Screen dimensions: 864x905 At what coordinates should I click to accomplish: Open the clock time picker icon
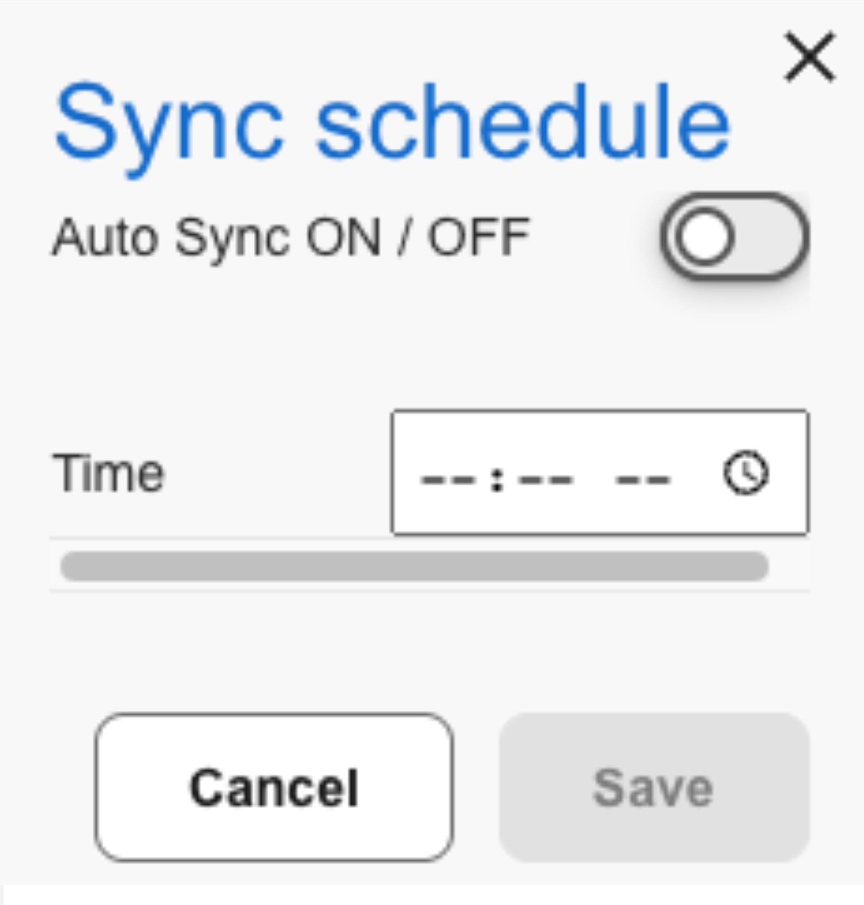click(746, 472)
